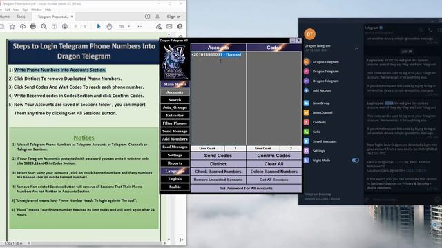The width and height of the screenshot is (442, 248).
Task: Open Reports in Dragon Telegram sidebar
Action: tap(175, 163)
